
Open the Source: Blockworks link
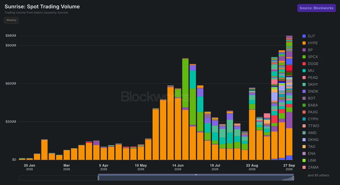tap(316, 8)
